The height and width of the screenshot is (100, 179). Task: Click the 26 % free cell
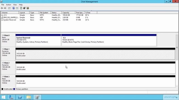[87, 20]
